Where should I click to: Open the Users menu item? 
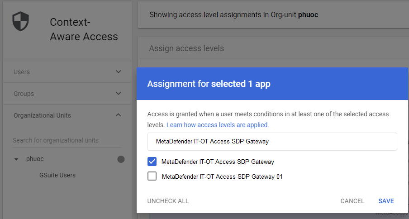(22, 72)
